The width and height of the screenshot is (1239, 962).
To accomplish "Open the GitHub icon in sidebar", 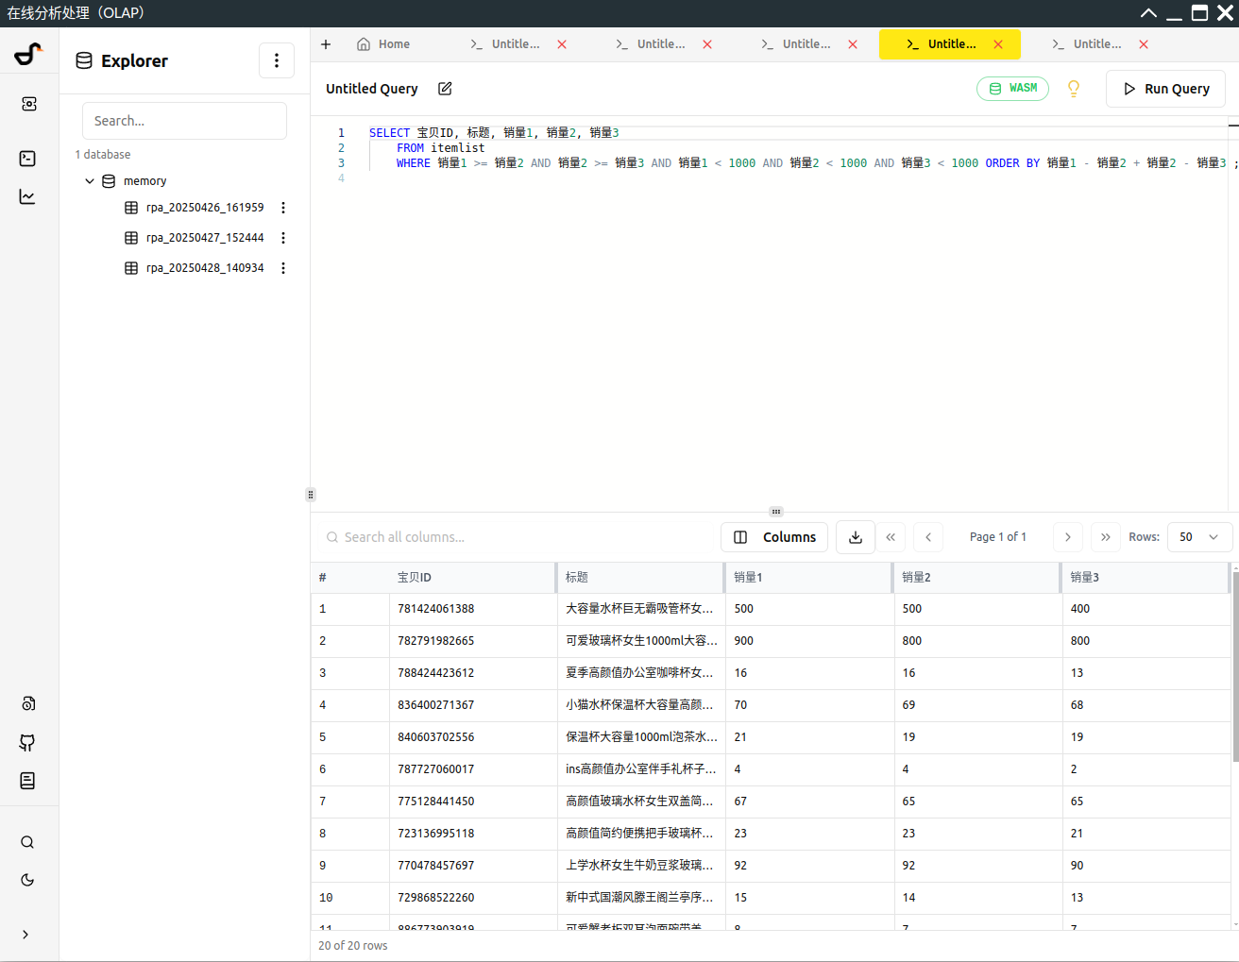I will (28, 743).
